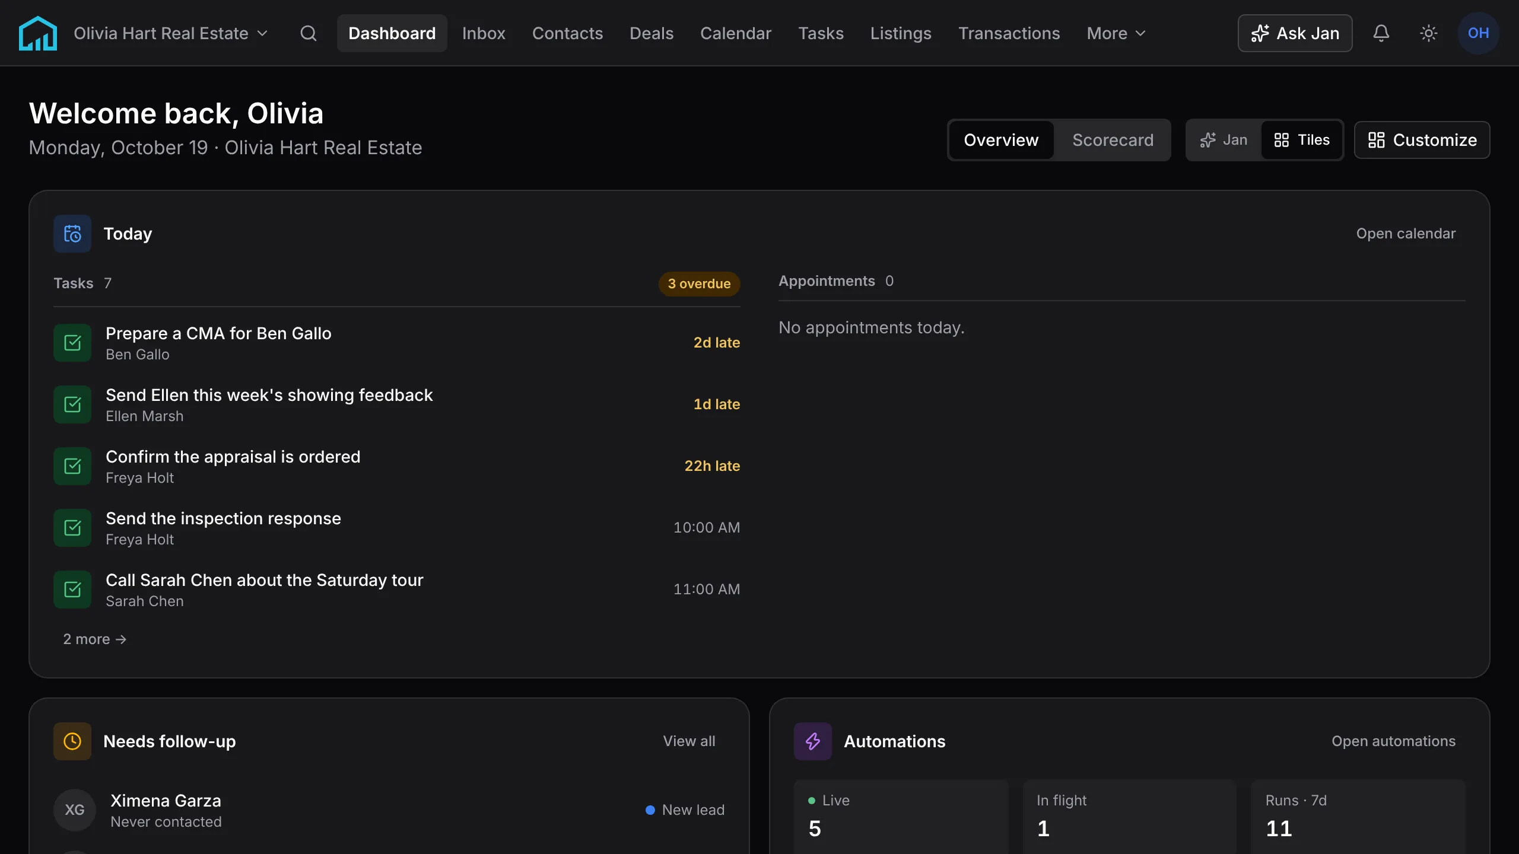Click the XG avatar for Ximena Garza

75,810
